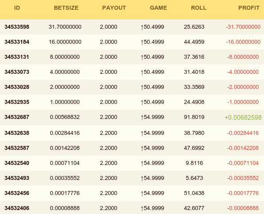Image resolution: width=264 pixels, height=214 pixels.
Task: View bet ID 34532493
Action: [17, 178]
